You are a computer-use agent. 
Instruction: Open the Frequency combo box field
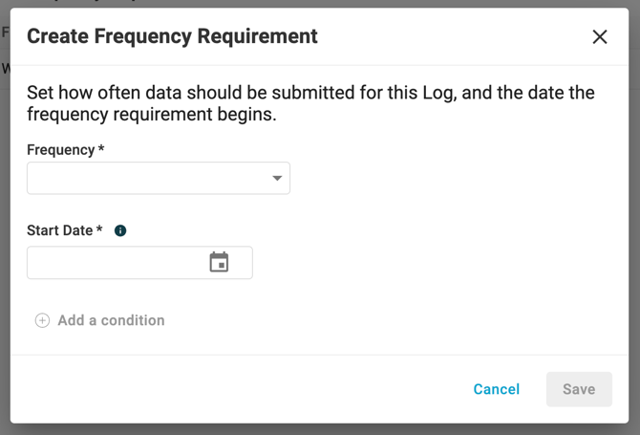click(x=159, y=178)
